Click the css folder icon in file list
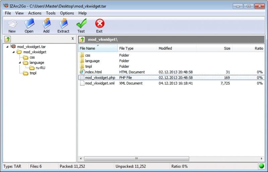The image size is (268, 172). coord(82,55)
